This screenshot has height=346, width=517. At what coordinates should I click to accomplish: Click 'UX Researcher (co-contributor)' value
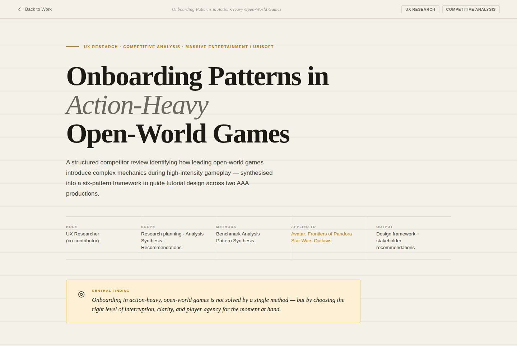(x=83, y=237)
